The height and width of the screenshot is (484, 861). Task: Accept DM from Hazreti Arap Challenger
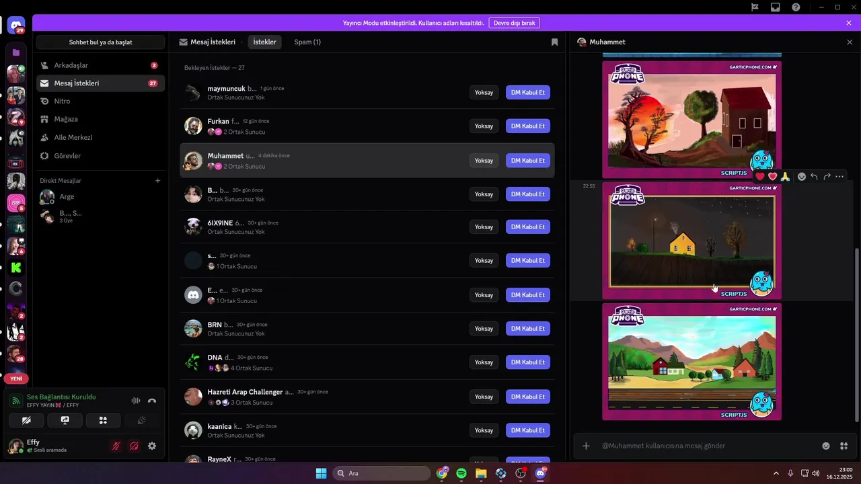point(528,397)
